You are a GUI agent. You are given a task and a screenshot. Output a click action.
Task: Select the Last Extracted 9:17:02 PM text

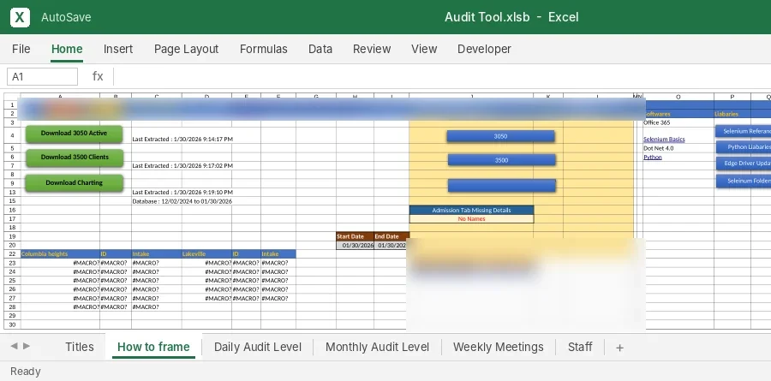182,166
